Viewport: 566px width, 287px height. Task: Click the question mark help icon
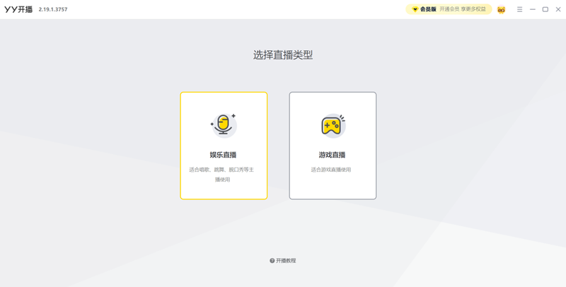272,261
